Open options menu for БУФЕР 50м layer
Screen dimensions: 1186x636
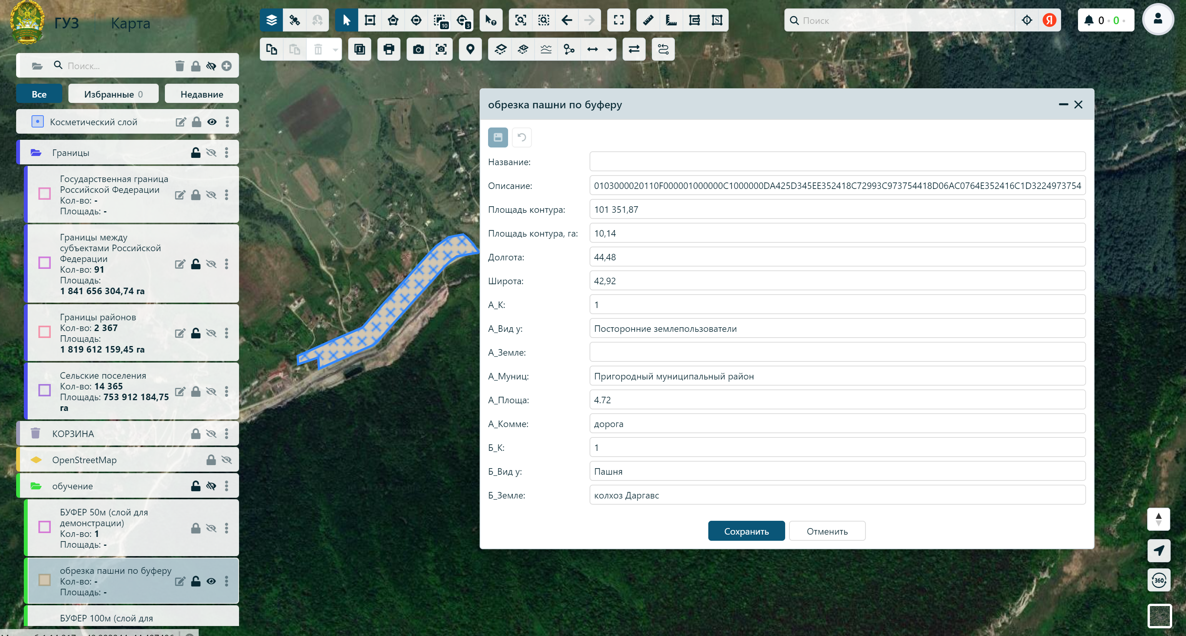point(226,528)
